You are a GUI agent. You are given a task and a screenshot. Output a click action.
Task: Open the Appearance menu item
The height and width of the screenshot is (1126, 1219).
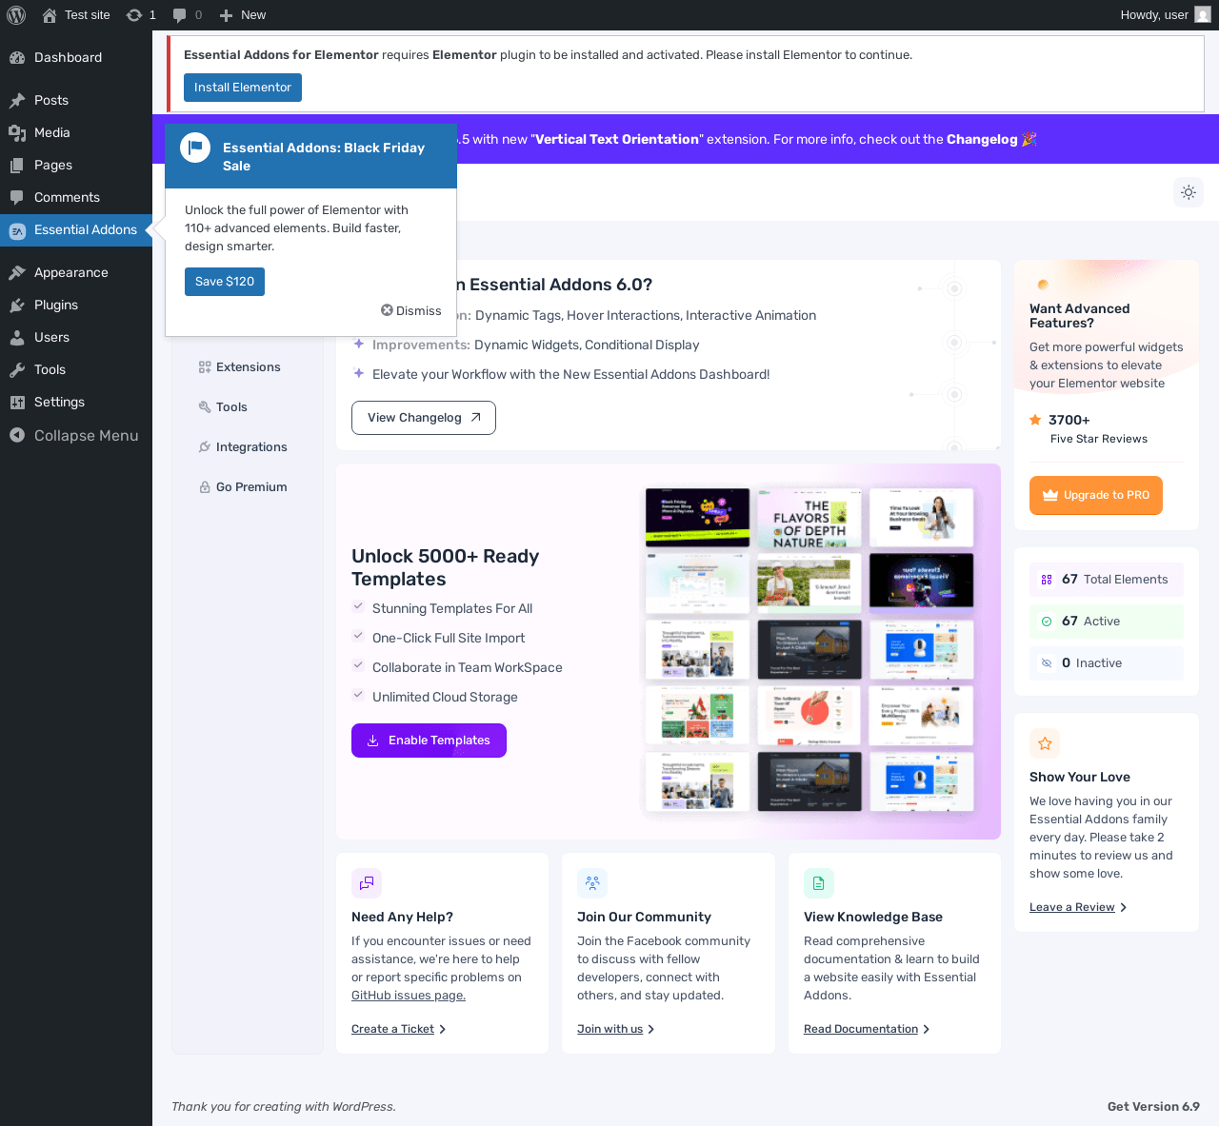pos(76,272)
